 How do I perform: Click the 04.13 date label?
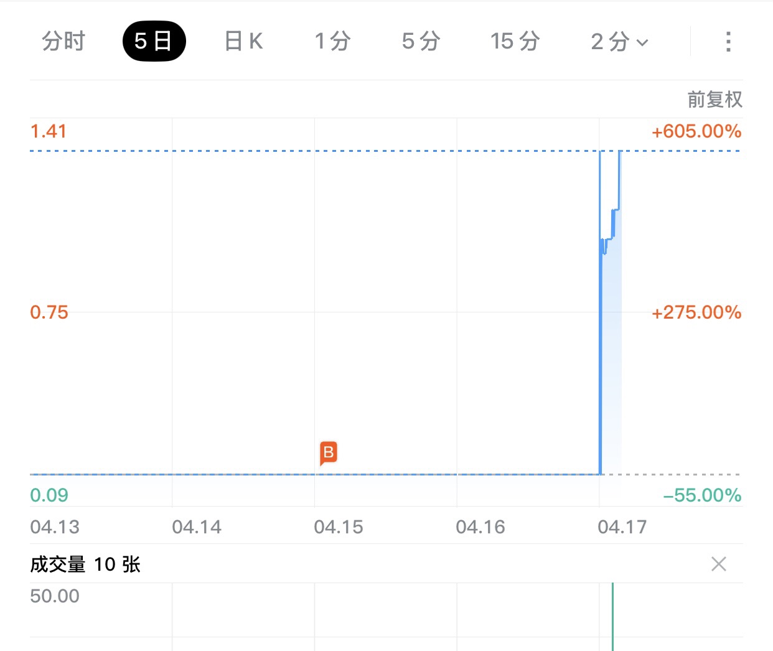click(55, 527)
